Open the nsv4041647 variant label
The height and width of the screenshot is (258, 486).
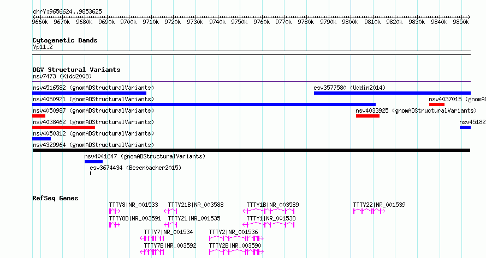pos(145,156)
